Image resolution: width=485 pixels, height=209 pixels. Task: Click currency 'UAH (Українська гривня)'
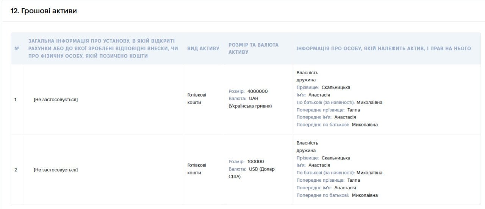tap(250, 102)
